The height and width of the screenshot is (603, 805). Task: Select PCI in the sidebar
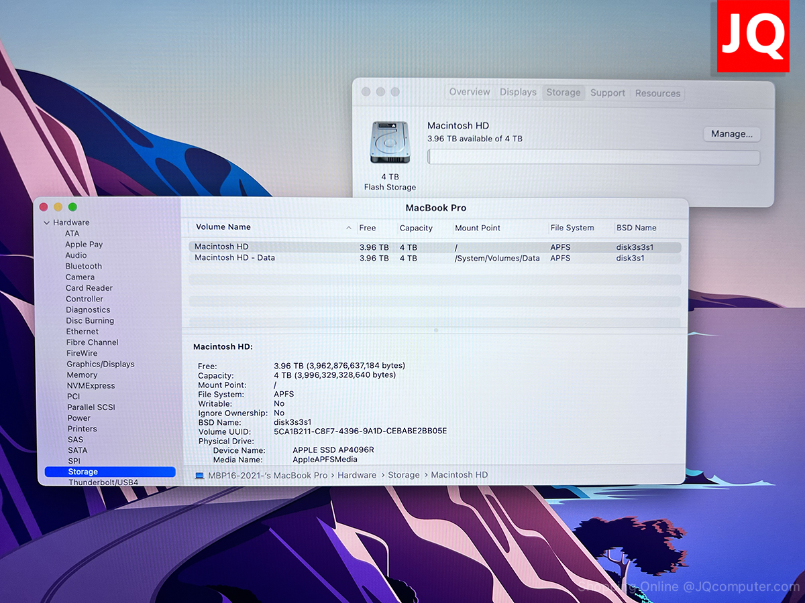tap(74, 397)
